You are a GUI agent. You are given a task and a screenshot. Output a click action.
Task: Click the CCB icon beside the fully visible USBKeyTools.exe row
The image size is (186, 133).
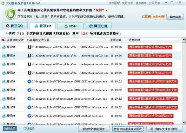point(29,116)
